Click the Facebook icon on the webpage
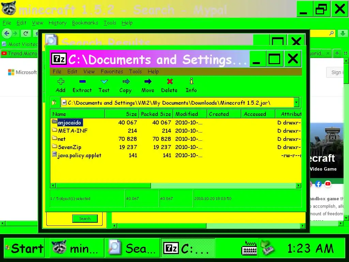This screenshot has height=262, width=349. [318, 184]
